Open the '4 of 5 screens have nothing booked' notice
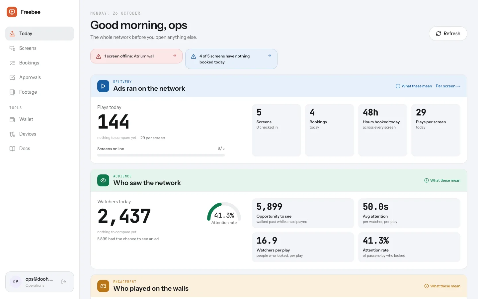Image resolution: width=478 pixels, height=299 pixels. (231, 59)
